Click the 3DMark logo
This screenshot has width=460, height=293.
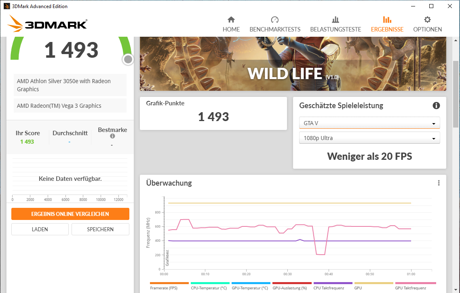point(47,23)
